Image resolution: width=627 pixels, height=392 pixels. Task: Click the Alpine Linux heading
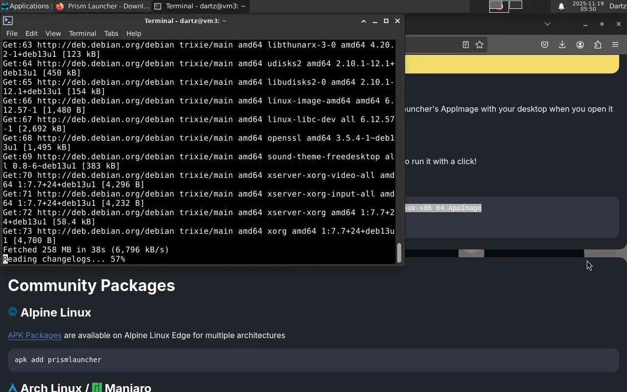point(56,313)
